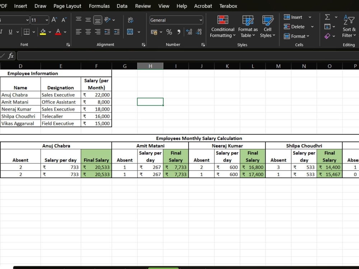Click the Fill down icon
Screen dimensions: 359x269
[327, 27]
